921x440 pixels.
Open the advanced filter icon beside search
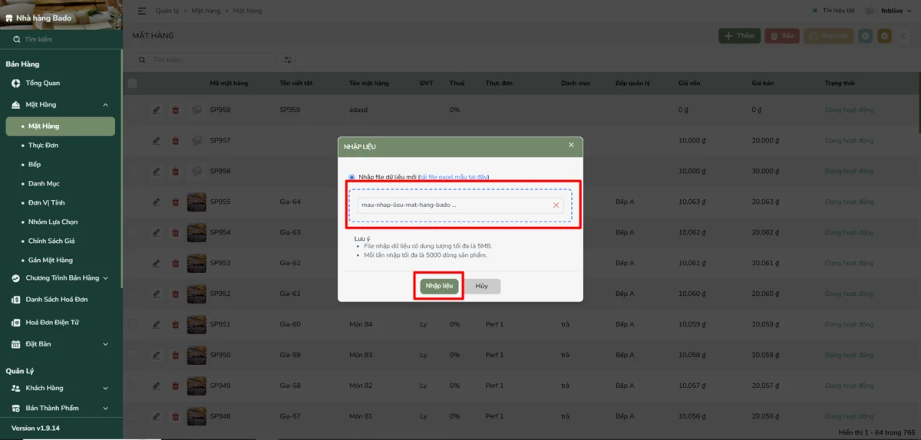pos(288,60)
